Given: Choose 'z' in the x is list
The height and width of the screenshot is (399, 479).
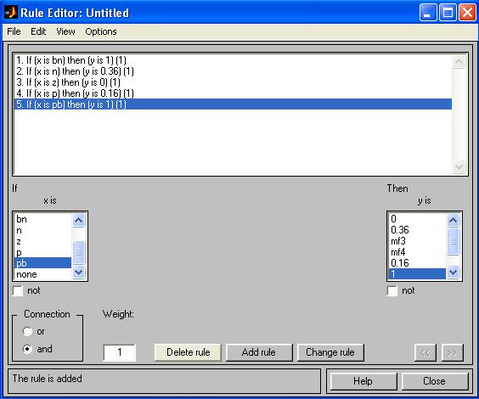Looking at the screenshot, I should coord(42,241).
